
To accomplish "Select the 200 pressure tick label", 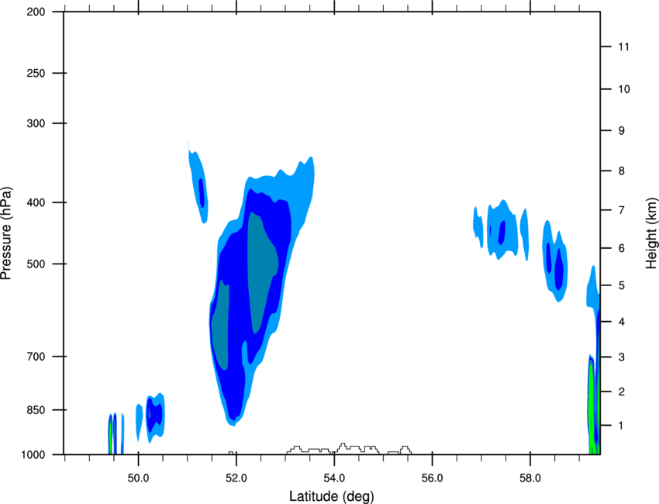I will (x=36, y=12).
